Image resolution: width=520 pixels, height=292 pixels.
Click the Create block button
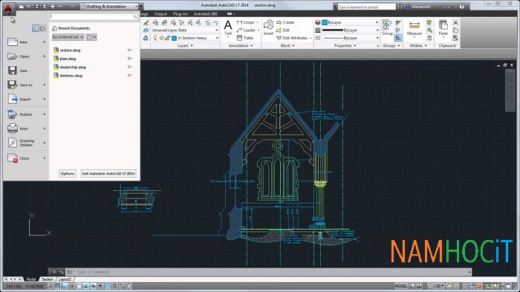tap(285, 22)
